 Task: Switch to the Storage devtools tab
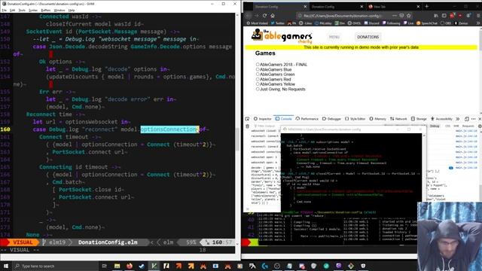(x=419, y=119)
